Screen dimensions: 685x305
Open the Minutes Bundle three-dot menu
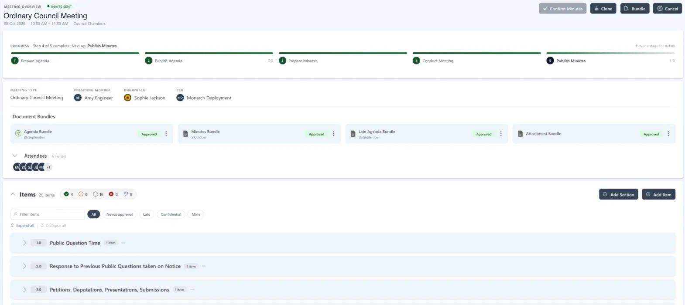pos(334,134)
